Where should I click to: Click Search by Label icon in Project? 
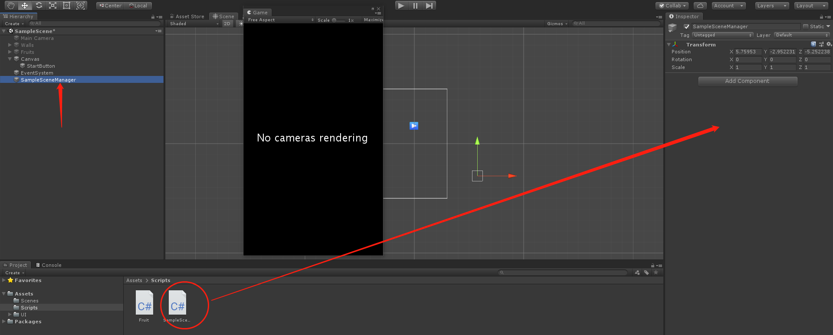pyautogui.click(x=646, y=273)
